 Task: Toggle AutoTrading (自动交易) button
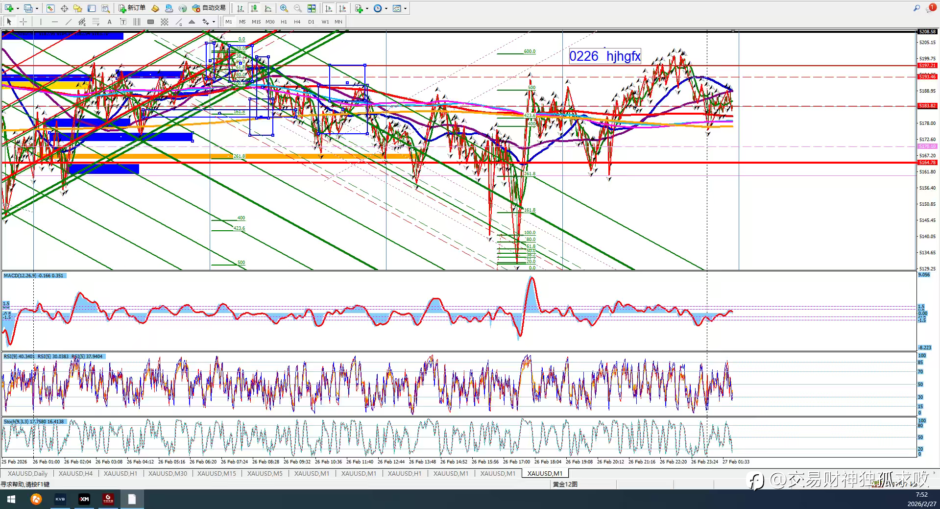point(209,8)
